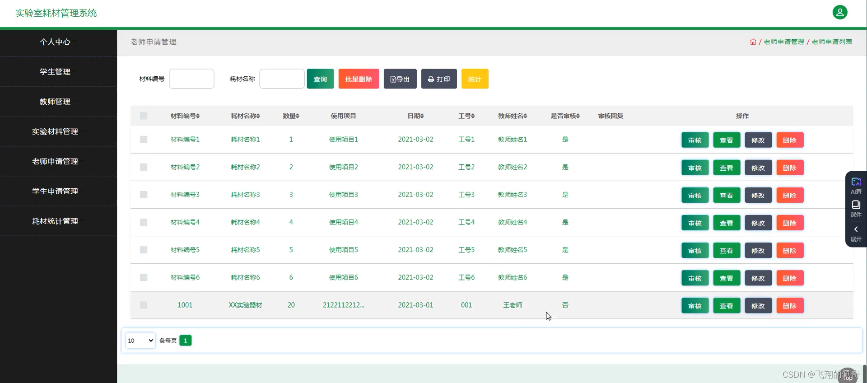The height and width of the screenshot is (383, 867).
Task: Click the 耗材名称4 cell
Action: pyautogui.click(x=245, y=222)
